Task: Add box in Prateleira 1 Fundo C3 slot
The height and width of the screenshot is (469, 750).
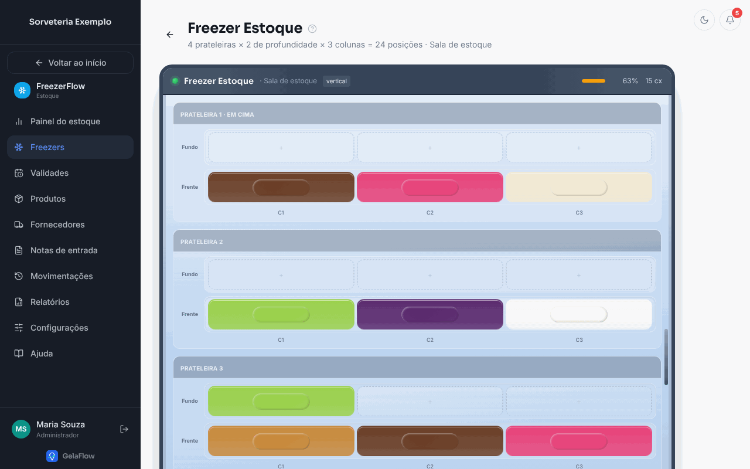Action: coord(579,148)
